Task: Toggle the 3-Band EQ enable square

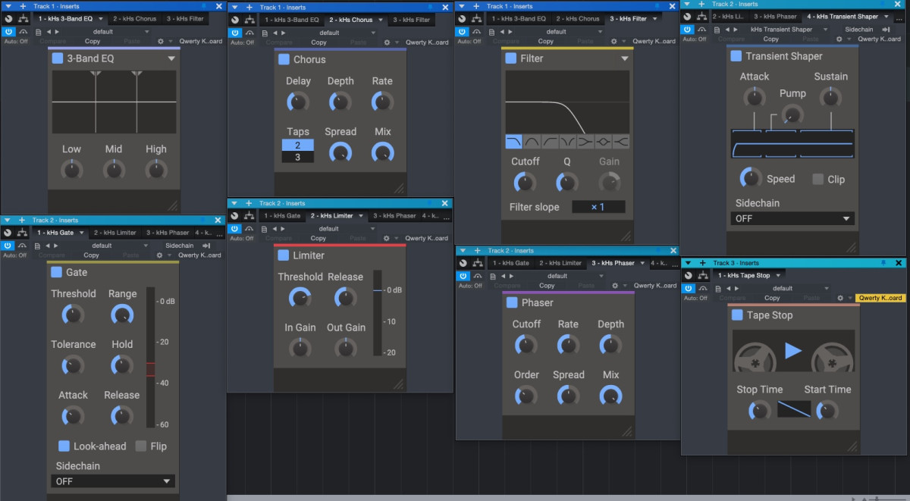Action: (58, 58)
